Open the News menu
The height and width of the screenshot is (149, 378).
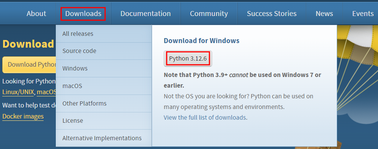click(324, 13)
